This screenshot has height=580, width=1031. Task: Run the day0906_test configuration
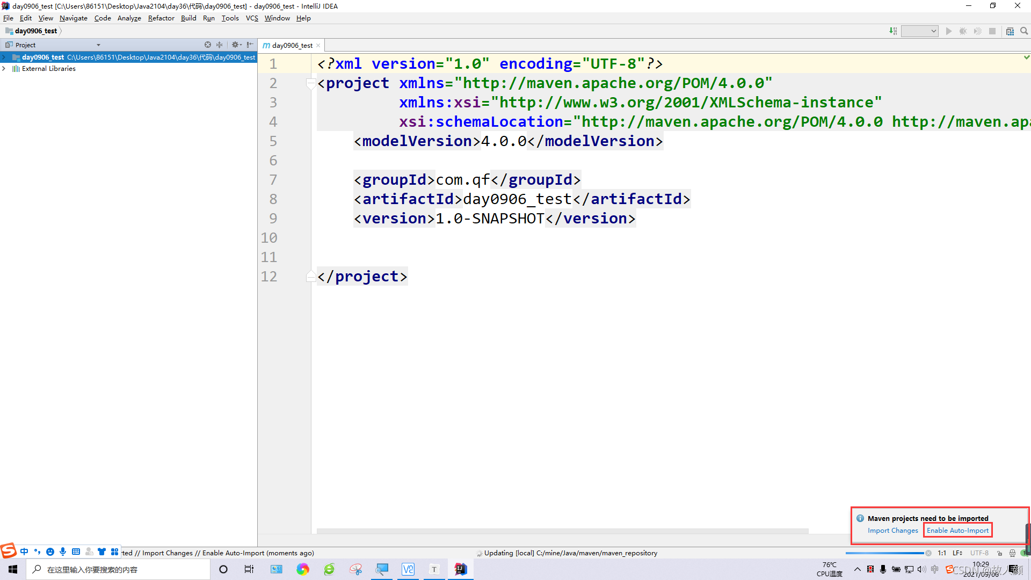pos(949,31)
